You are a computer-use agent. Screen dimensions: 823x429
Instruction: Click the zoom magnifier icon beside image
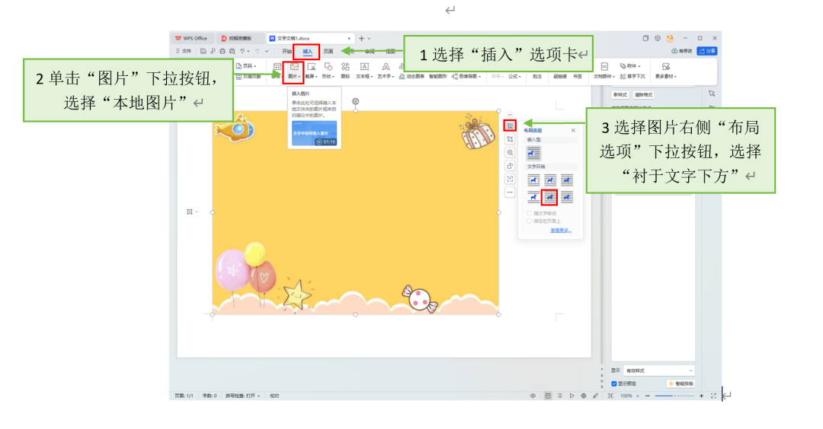(510, 152)
